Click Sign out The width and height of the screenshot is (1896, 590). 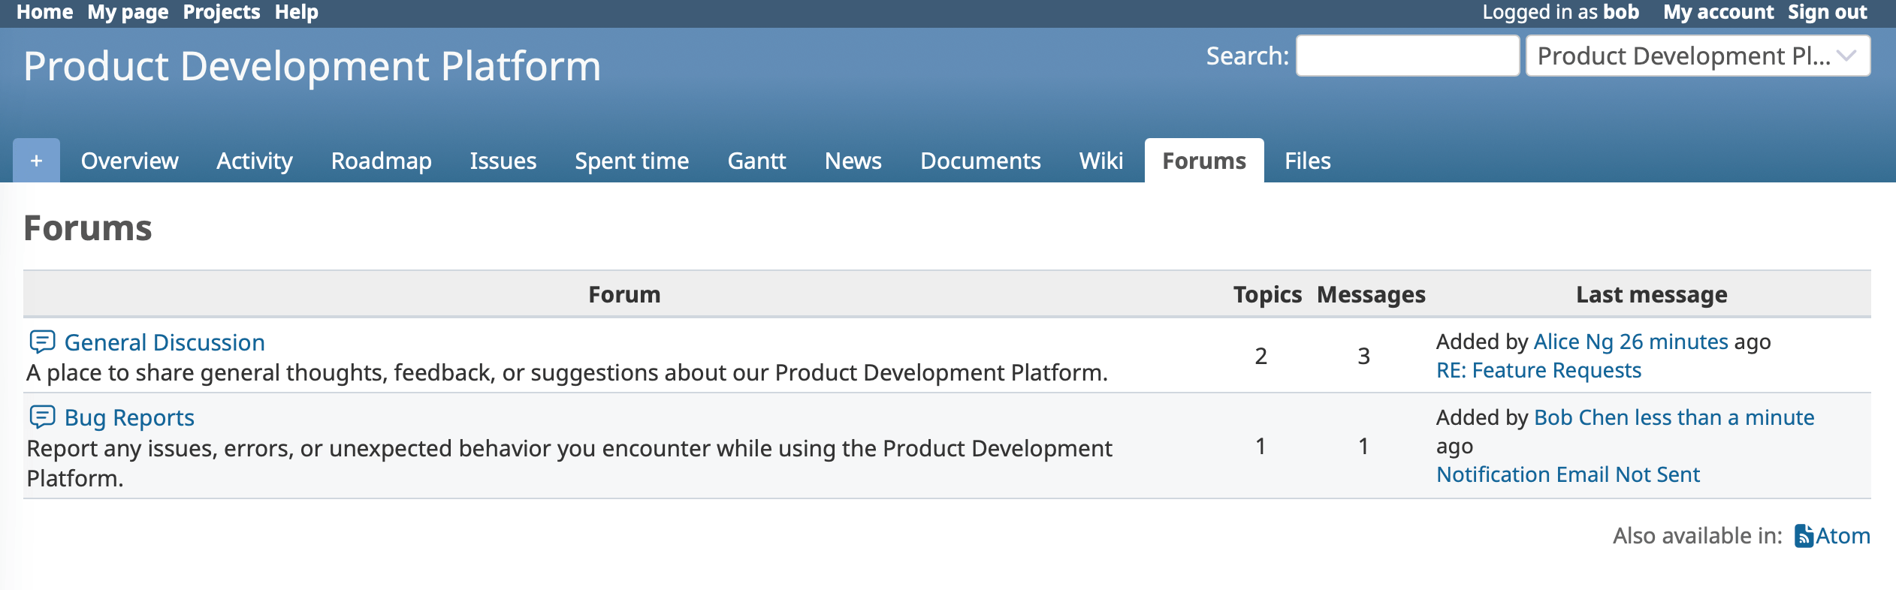pos(1827,12)
